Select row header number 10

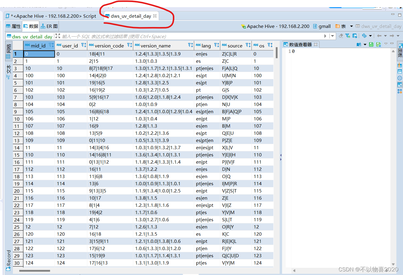pos(18,119)
